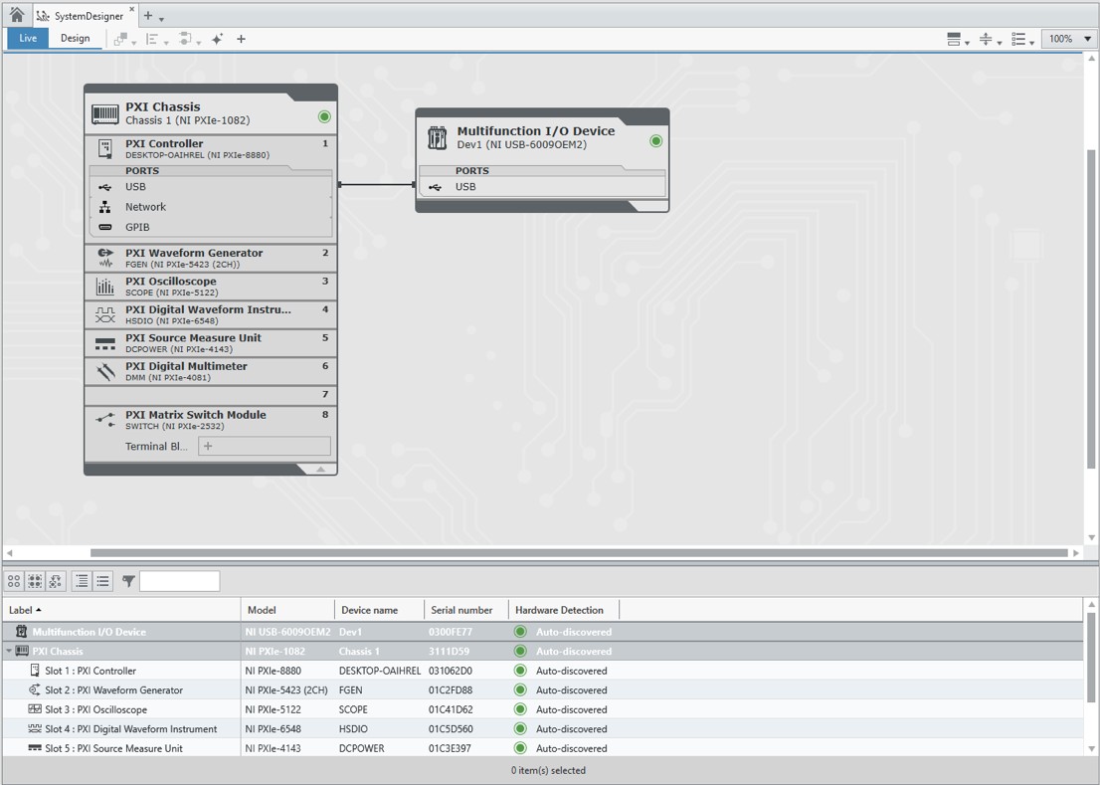The height and width of the screenshot is (785, 1100).
Task: Click the USB port icon on the PXI Controller
Action: [x=105, y=187]
